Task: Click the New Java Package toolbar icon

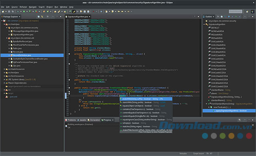Action: pyautogui.click(x=44, y=12)
